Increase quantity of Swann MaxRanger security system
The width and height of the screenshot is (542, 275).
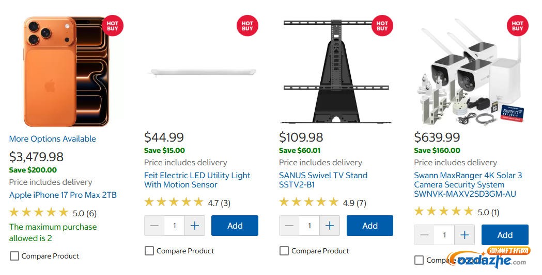pyautogui.click(x=464, y=235)
